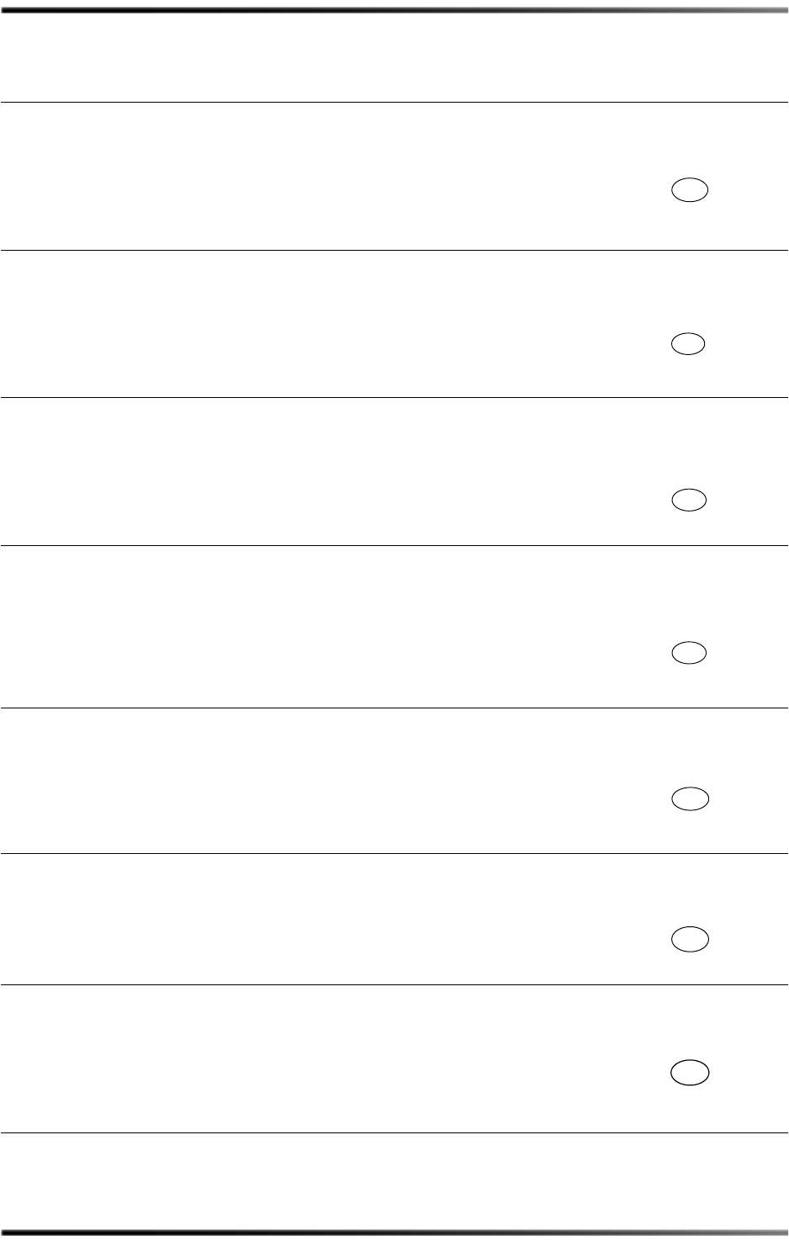Select the oval in the second row
Image resolution: width=789 pixels, height=1241 pixels.
click(x=688, y=343)
